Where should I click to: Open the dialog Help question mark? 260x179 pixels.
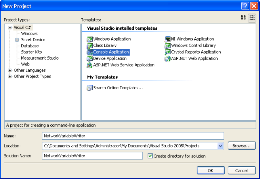point(245,6)
